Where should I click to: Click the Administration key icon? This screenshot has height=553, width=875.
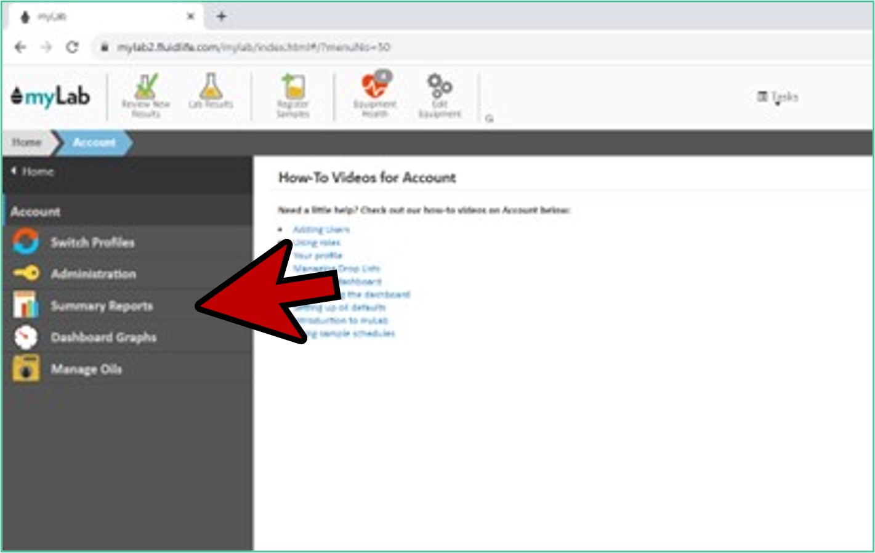point(26,273)
